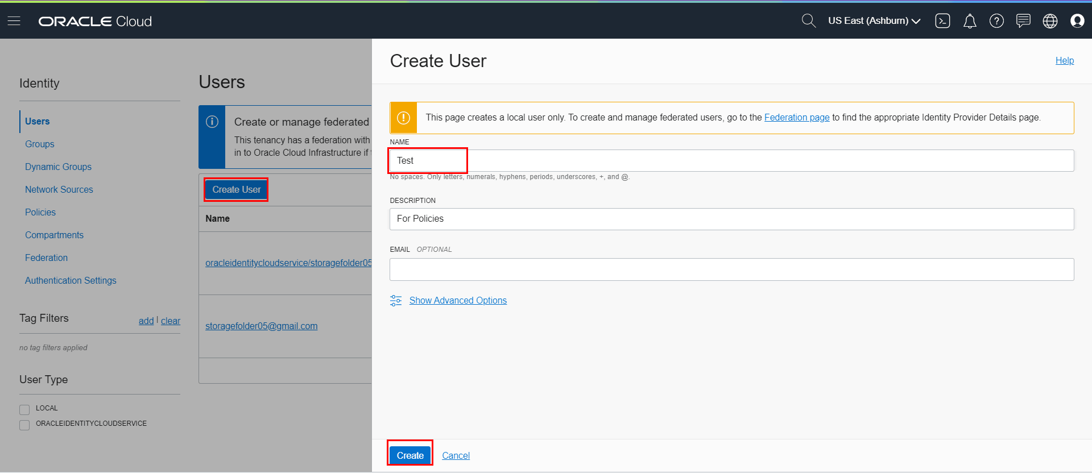Click the Name input field containing Test
Image resolution: width=1092 pixels, height=473 pixels.
[x=732, y=160]
